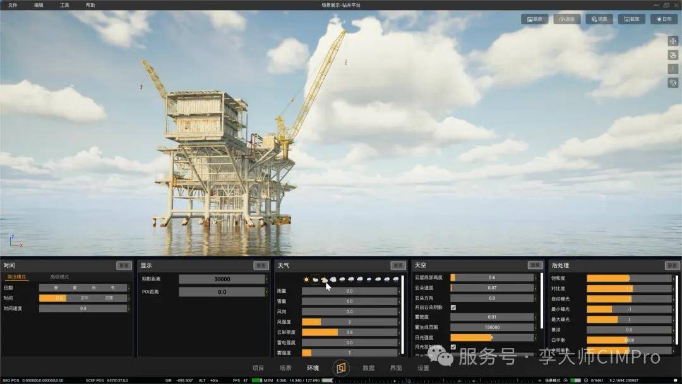Uncheck the 开启云朵阴影 checkbox
Viewport: 682px width, 384px height.
pos(453,308)
